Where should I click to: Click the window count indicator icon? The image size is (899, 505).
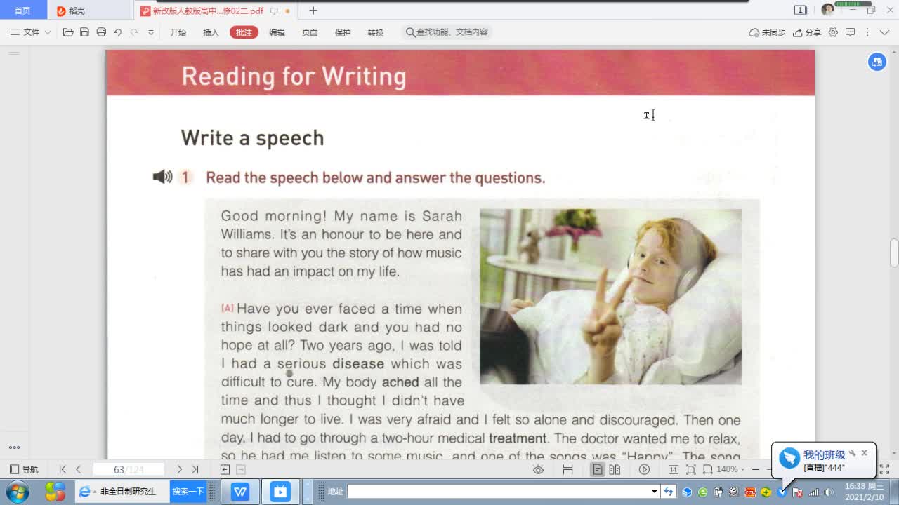[x=801, y=10]
